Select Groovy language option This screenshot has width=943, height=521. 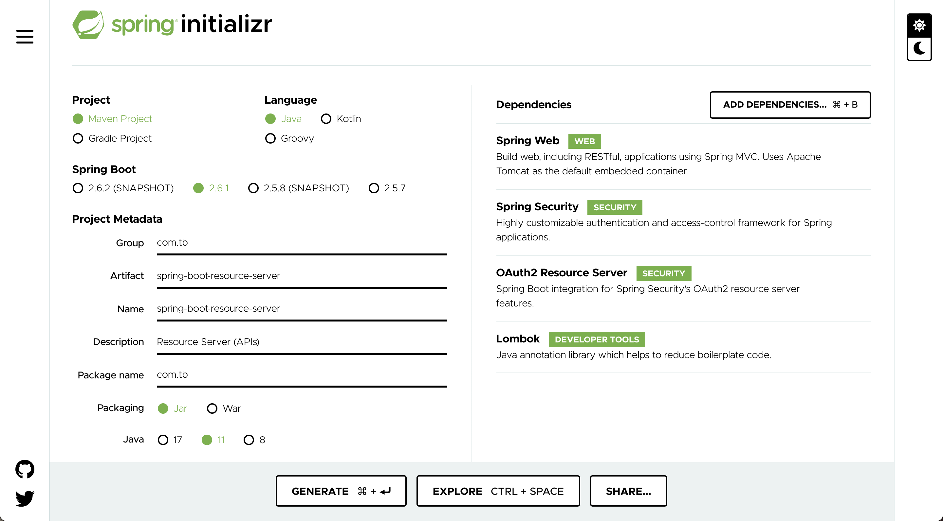pyautogui.click(x=289, y=138)
